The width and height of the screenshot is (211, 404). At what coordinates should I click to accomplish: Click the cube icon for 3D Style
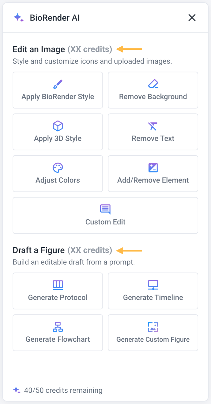[x=58, y=126]
